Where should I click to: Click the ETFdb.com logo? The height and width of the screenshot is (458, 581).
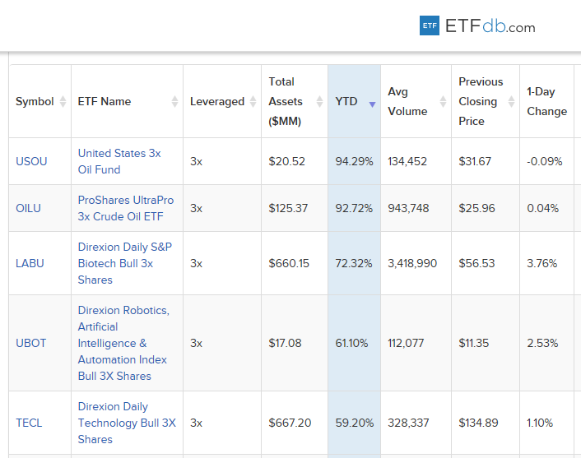477,26
